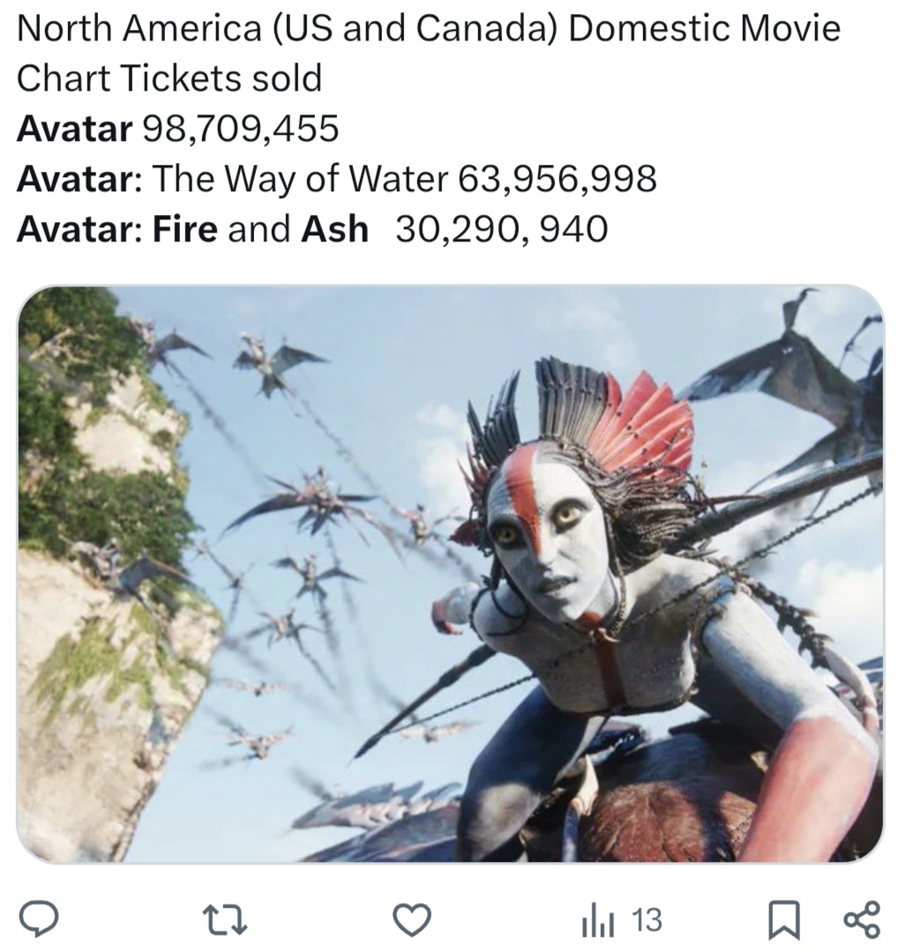898x951 pixels.
Task: Click the ticket figure 30,290, 940
Action: 501,229
